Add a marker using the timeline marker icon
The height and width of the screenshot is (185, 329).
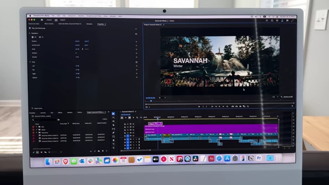click(x=133, y=118)
